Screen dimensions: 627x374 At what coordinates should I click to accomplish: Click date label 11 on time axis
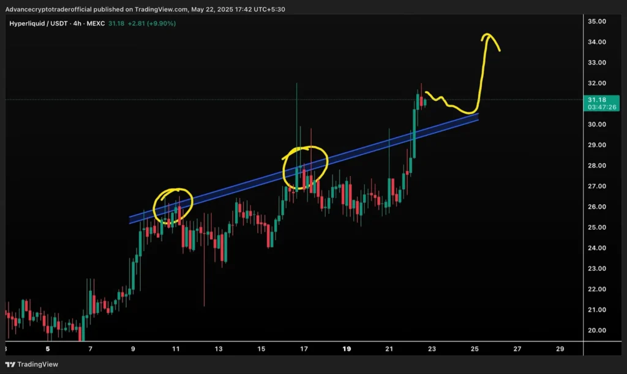pyautogui.click(x=176, y=349)
